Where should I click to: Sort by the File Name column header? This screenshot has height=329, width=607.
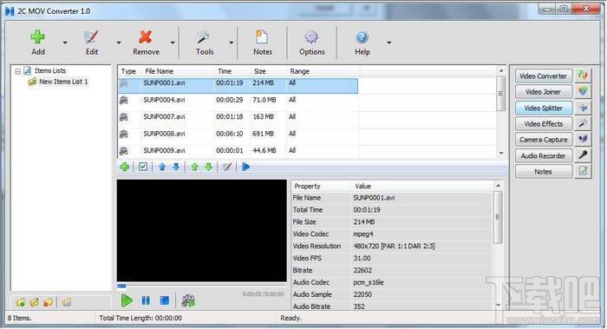tap(159, 71)
